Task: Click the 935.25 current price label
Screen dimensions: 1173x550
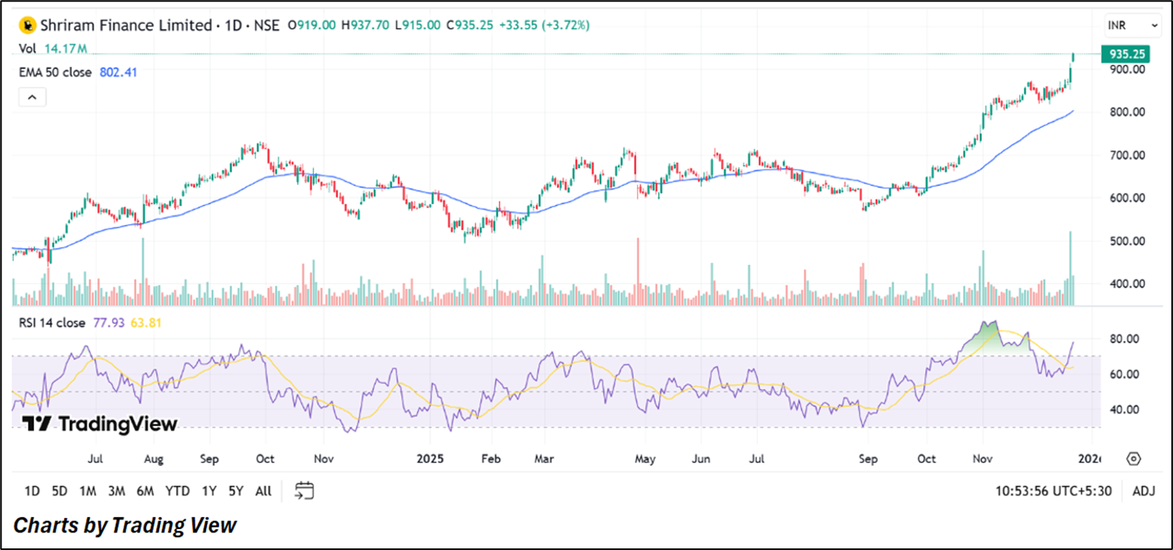Action: (1126, 54)
